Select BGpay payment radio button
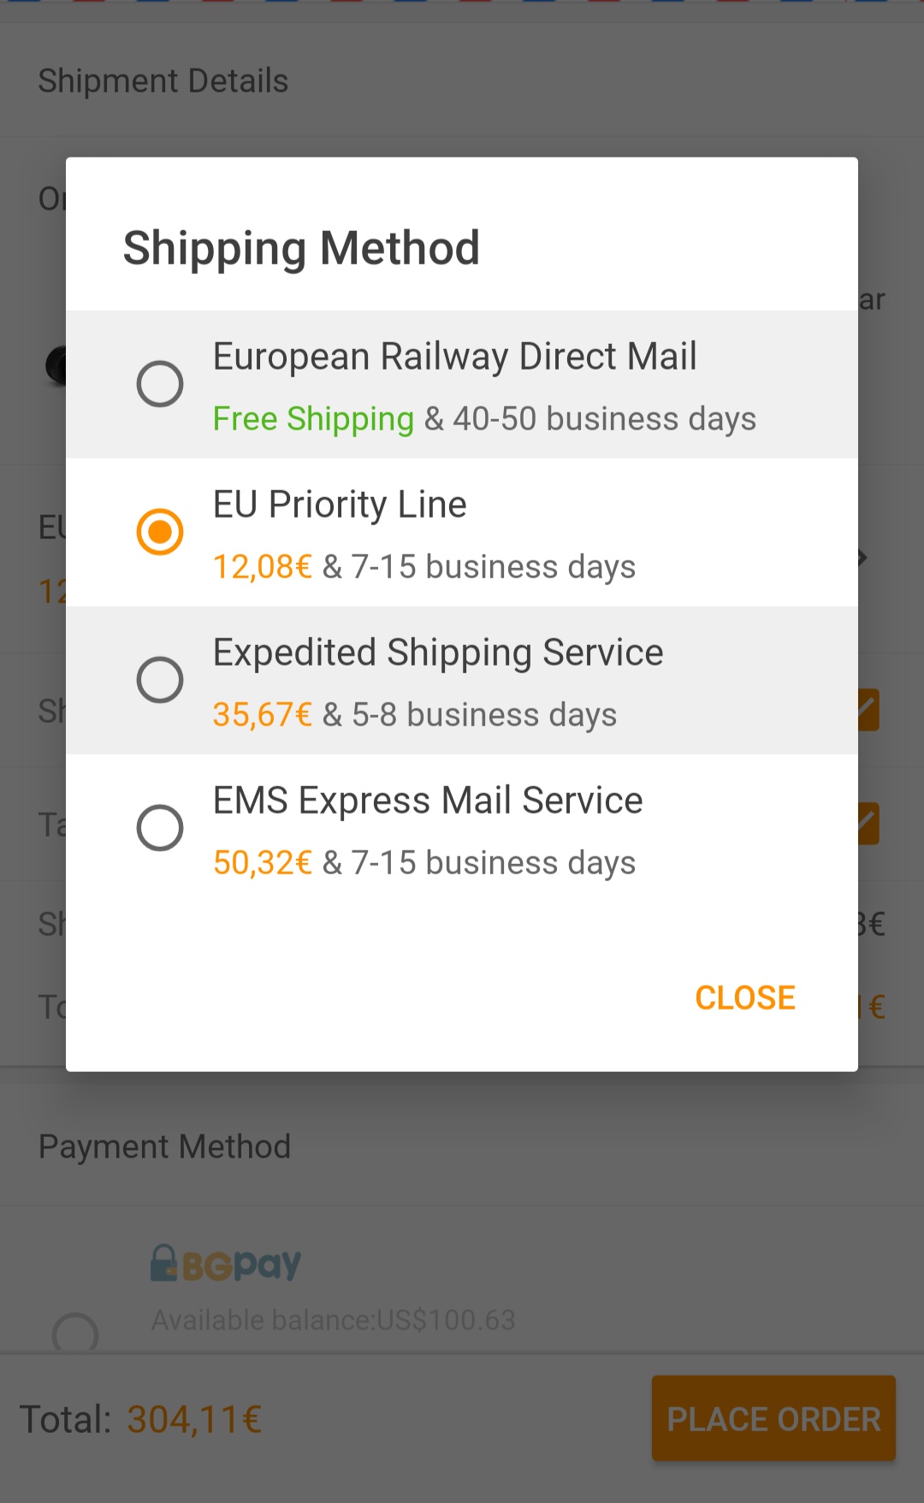Viewport: 924px width, 1503px height. pos(75,1333)
